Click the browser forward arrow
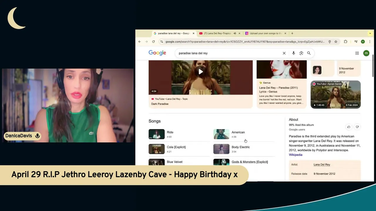 [146, 42]
